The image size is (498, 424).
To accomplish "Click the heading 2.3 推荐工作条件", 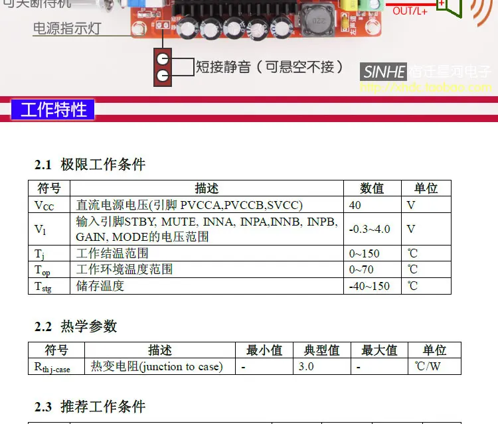I will point(90,407).
